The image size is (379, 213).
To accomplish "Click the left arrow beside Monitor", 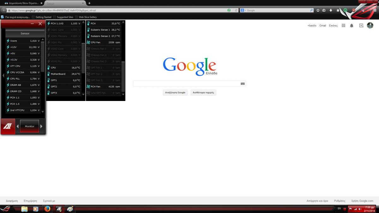I will click(x=18, y=126).
